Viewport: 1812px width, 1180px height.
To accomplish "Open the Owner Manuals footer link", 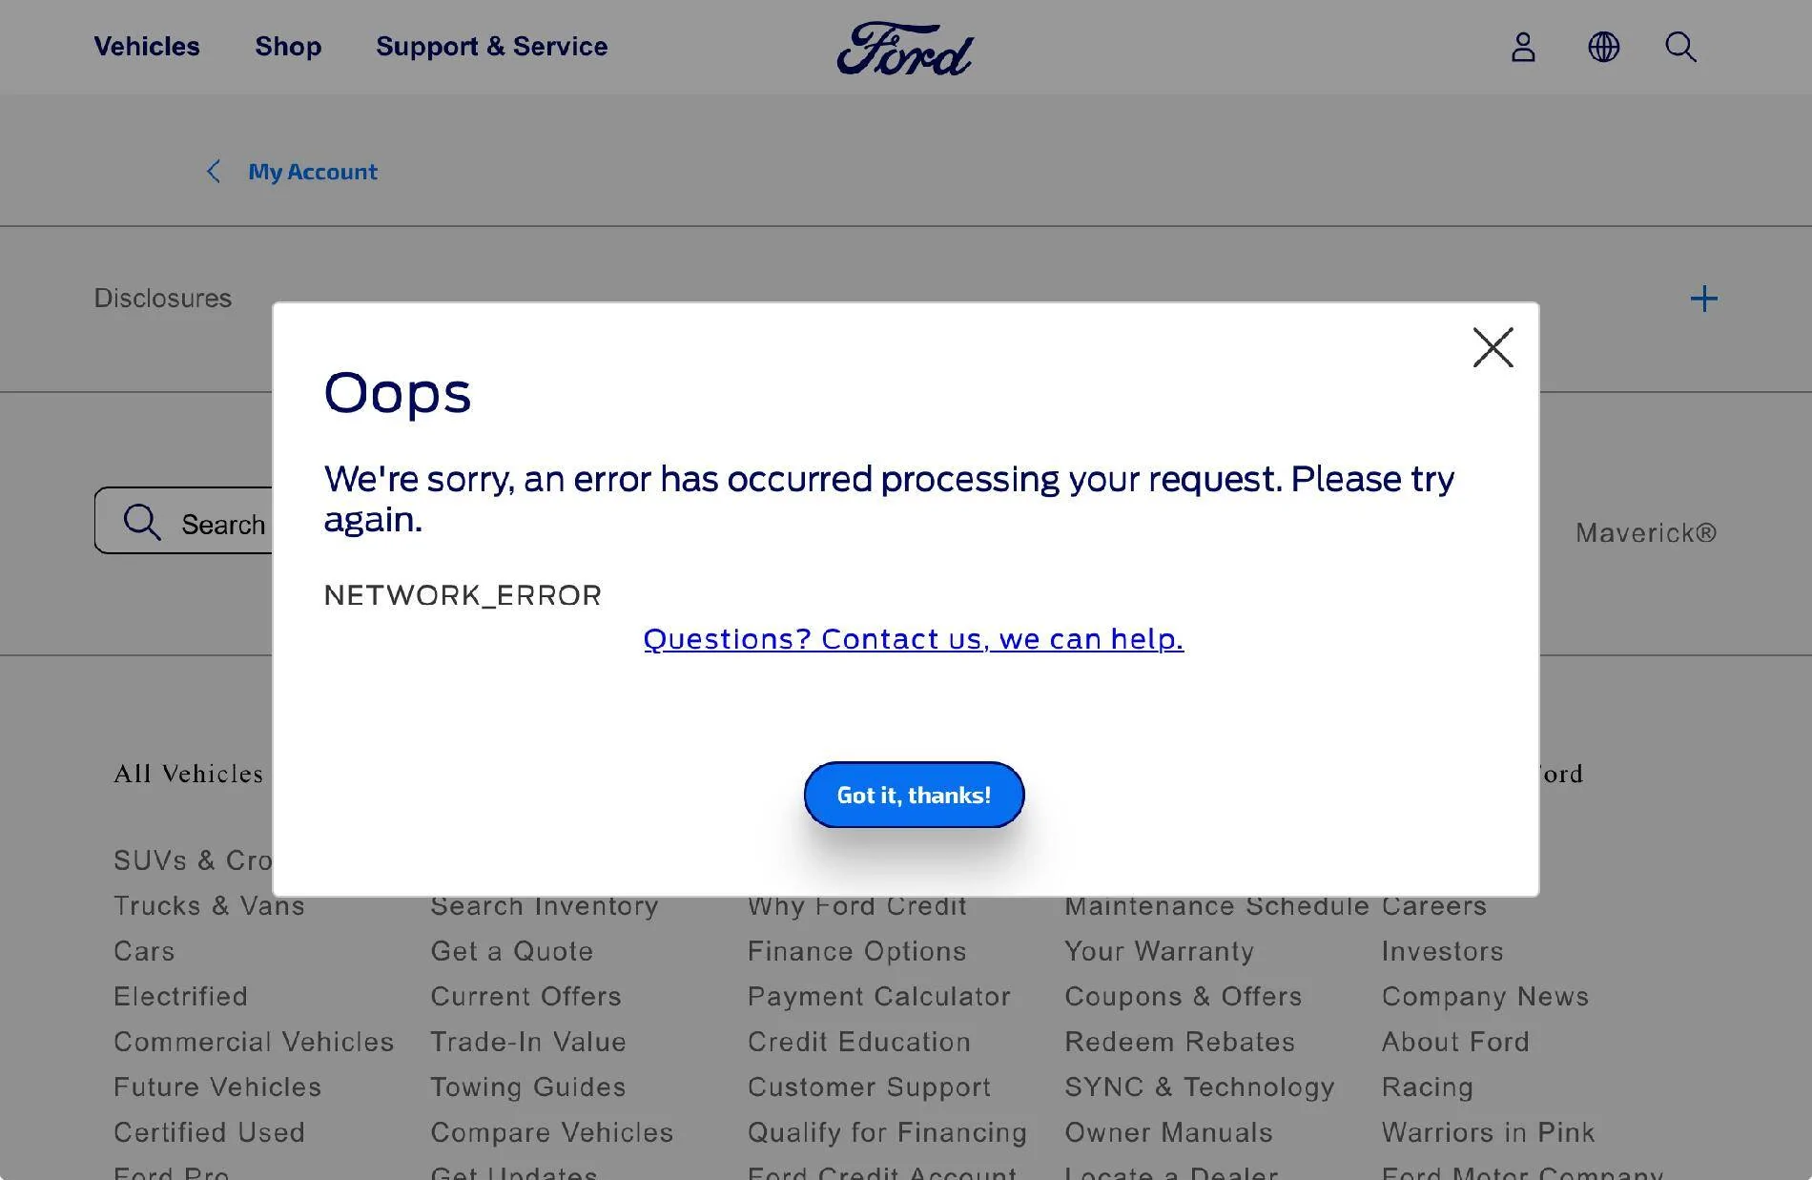I will point(1168,1132).
